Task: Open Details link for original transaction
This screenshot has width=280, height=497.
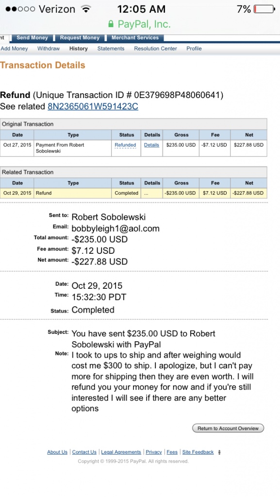Action: pos(151,145)
